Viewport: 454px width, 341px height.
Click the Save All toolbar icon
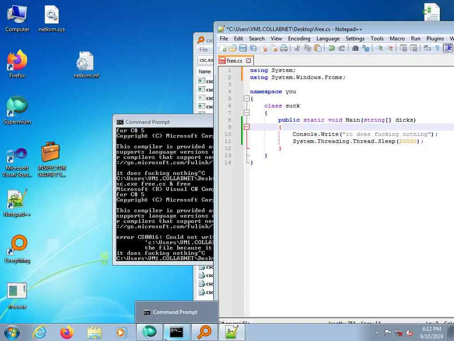[253, 48]
